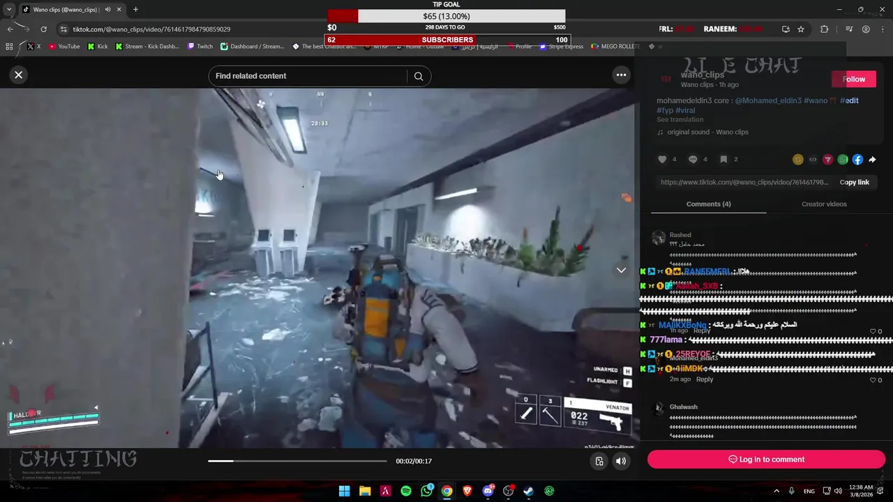Mute the Wano clips browser tab
This screenshot has width=893, height=502.
tap(107, 10)
